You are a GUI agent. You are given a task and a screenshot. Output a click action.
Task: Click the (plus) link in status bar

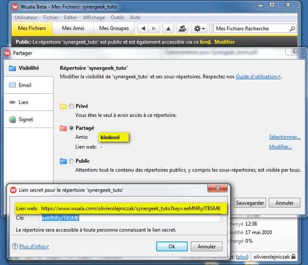pyautogui.click(x=242, y=257)
